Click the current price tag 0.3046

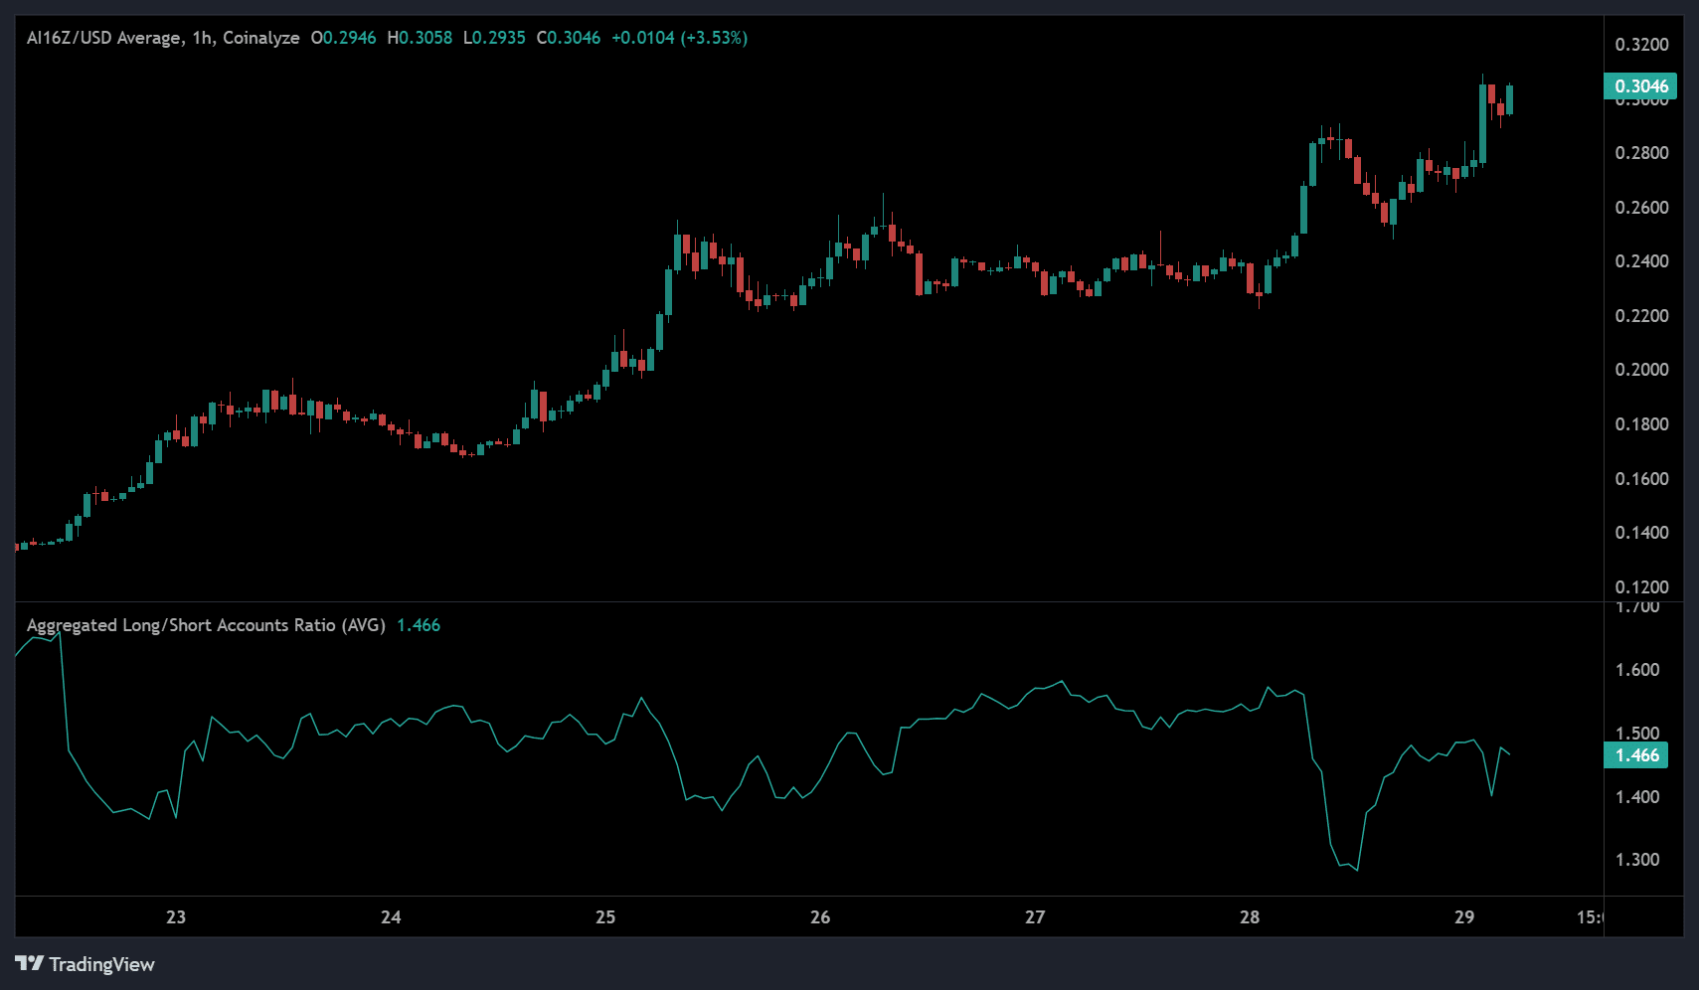point(1640,86)
